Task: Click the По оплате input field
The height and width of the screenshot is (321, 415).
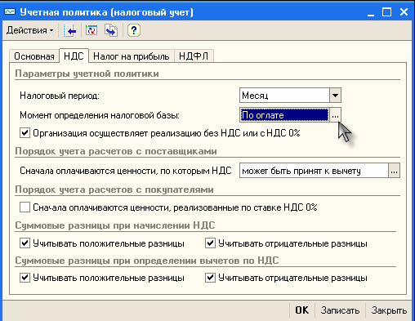Action: pos(284,115)
